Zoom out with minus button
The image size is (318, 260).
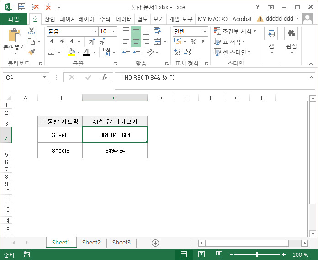[231, 255]
